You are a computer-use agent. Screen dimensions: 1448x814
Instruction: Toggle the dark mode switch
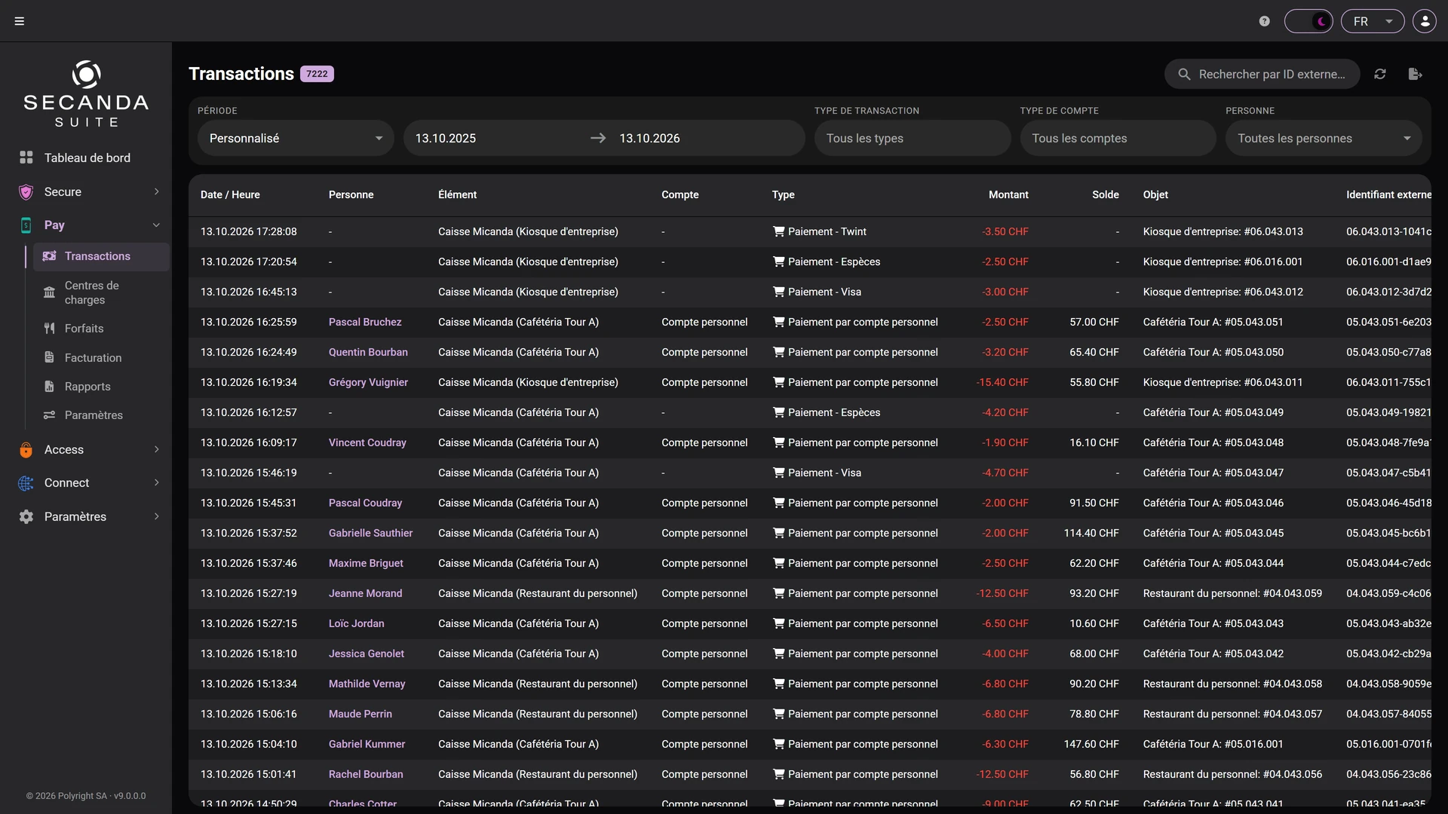pyautogui.click(x=1308, y=21)
